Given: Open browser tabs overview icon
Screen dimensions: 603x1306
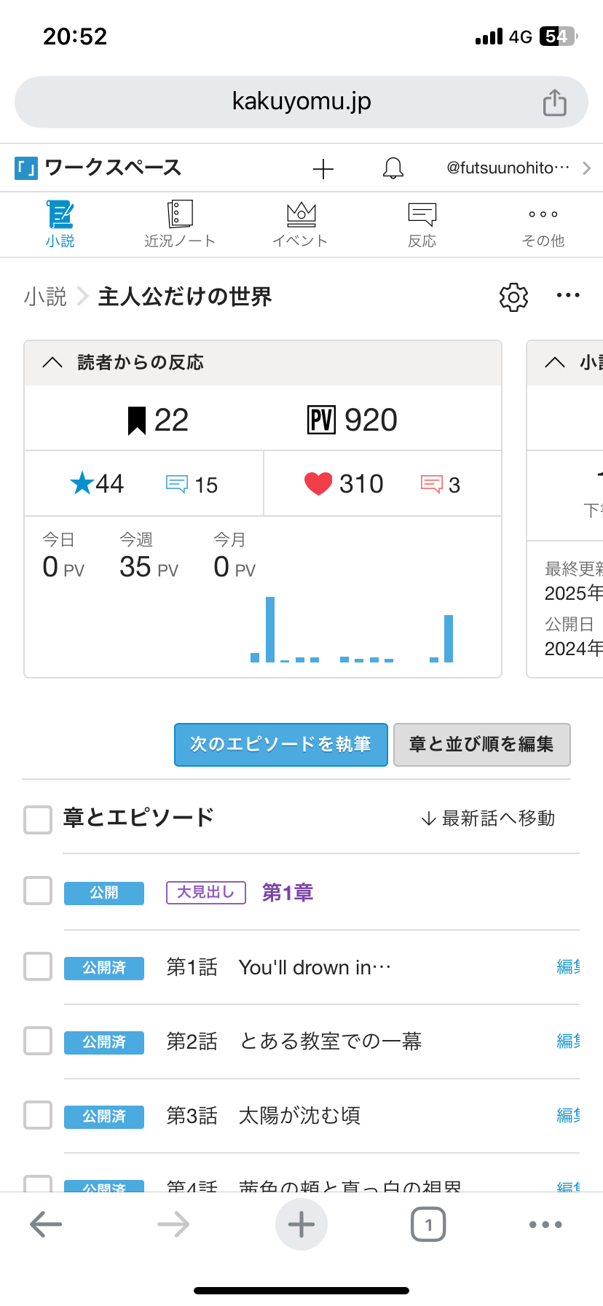Looking at the screenshot, I should click(x=428, y=1224).
